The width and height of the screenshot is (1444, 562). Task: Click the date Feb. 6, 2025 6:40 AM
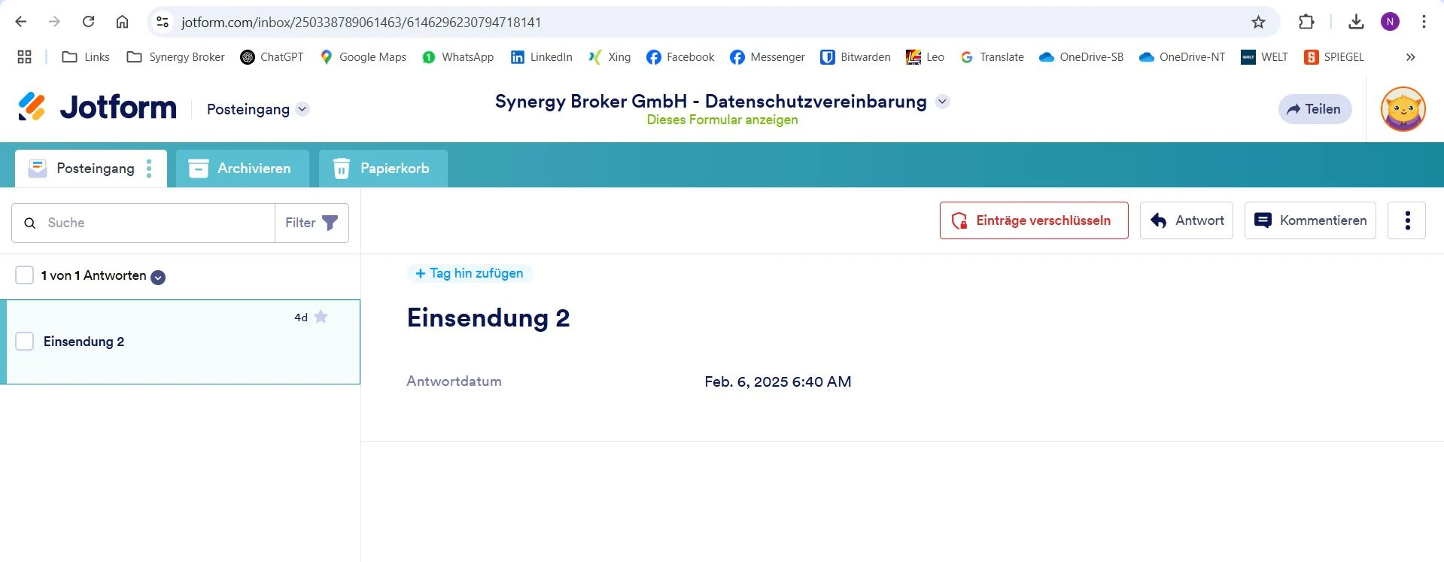click(778, 381)
